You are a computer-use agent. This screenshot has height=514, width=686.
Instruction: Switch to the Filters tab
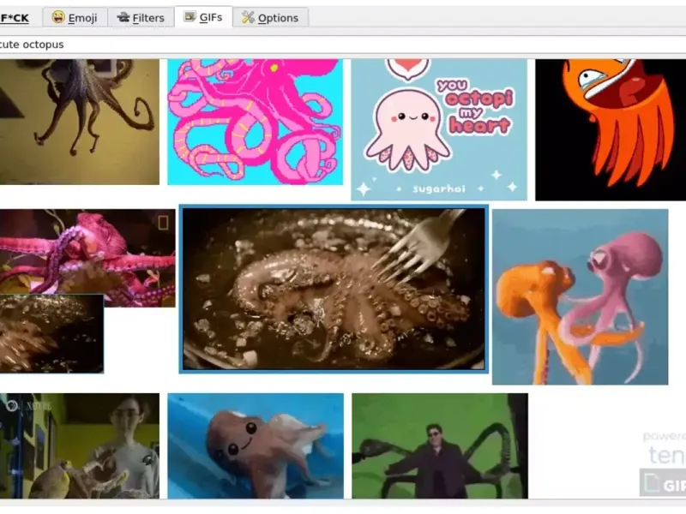(141, 18)
